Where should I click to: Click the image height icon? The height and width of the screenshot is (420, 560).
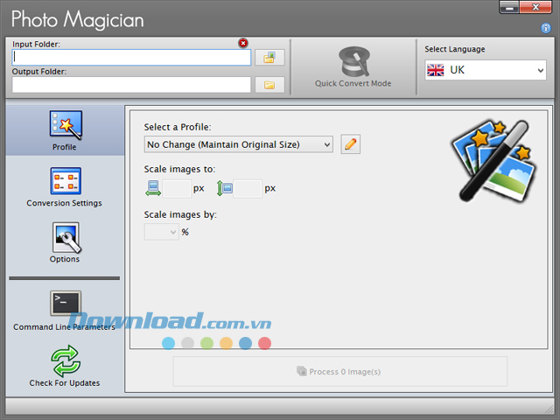click(x=225, y=188)
